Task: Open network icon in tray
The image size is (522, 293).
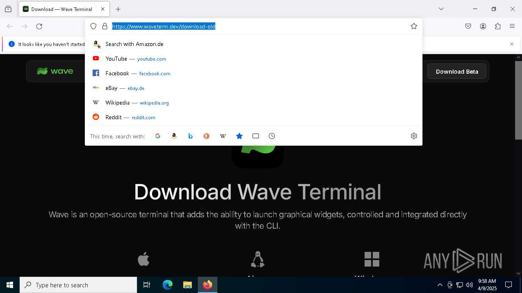Action: (460, 285)
